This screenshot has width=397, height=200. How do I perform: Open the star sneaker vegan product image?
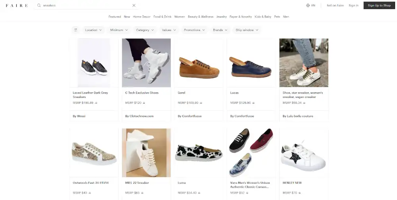[x=304, y=63]
